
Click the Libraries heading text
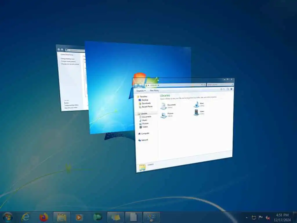coord(165,95)
